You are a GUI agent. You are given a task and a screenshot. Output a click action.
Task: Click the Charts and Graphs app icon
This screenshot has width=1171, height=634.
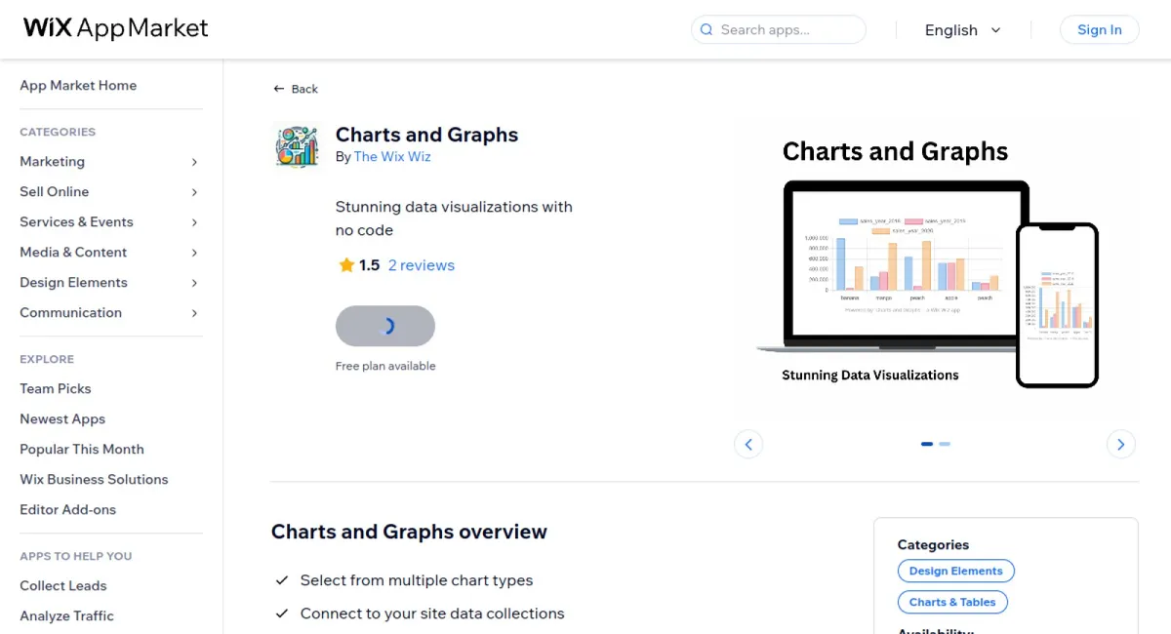297,146
